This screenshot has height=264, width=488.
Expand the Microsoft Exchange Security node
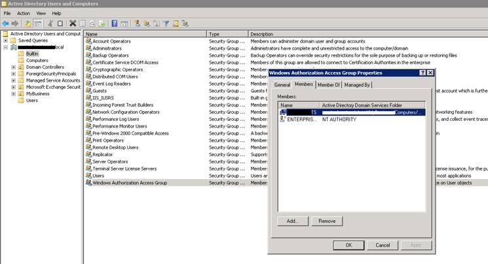pos(13,88)
